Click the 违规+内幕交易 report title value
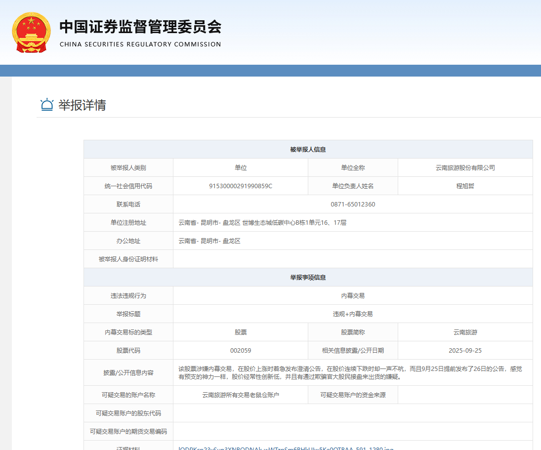This screenshot has height=450, width=541. click(353, 314)
